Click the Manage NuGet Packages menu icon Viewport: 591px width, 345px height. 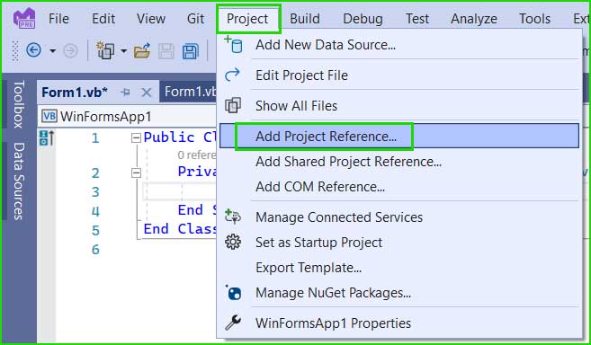point(233,293)
